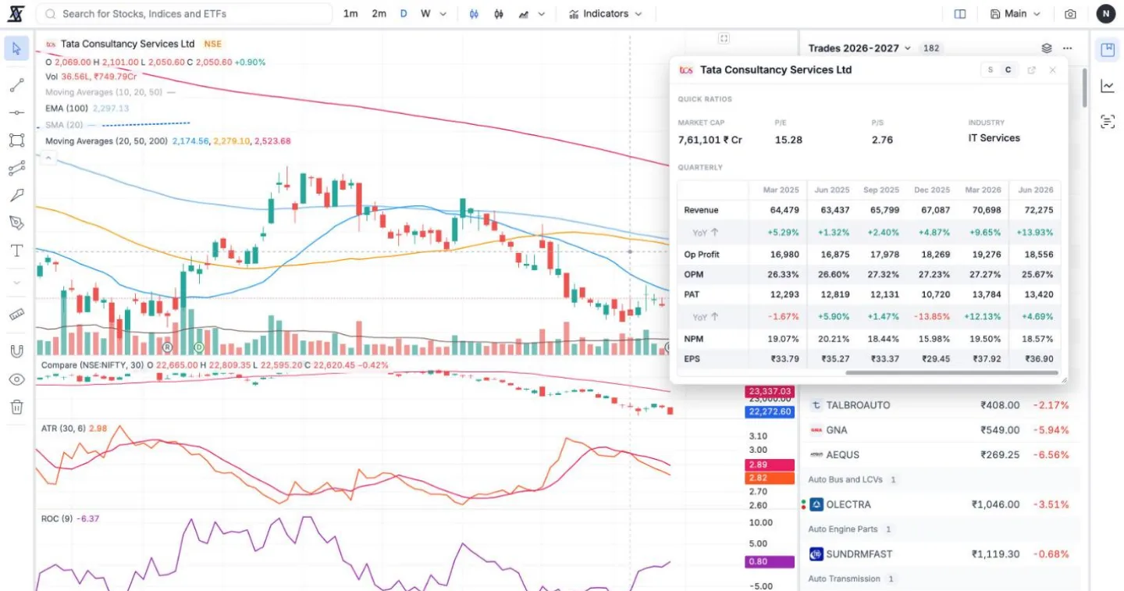Image resolution: width=1124 pixels, height=591 pixels.
Task: Open the timeframe dropdown next to W
Action: 443,14
